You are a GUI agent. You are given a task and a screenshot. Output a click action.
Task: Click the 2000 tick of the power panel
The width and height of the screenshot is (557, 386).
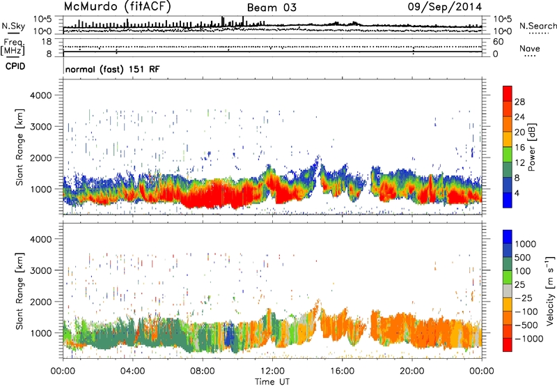[40, 157]
